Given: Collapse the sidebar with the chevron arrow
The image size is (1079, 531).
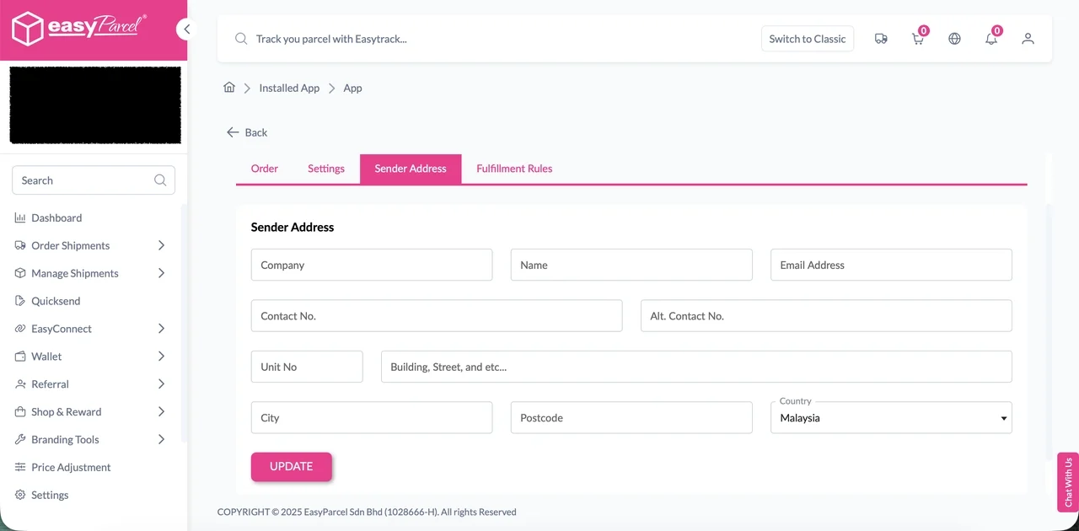Looking at the screenshot, I should tap(186, 29).
